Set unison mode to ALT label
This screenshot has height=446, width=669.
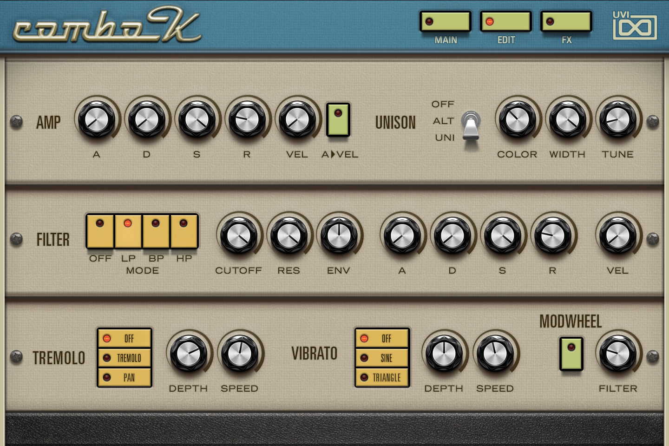tap(443, 121)
